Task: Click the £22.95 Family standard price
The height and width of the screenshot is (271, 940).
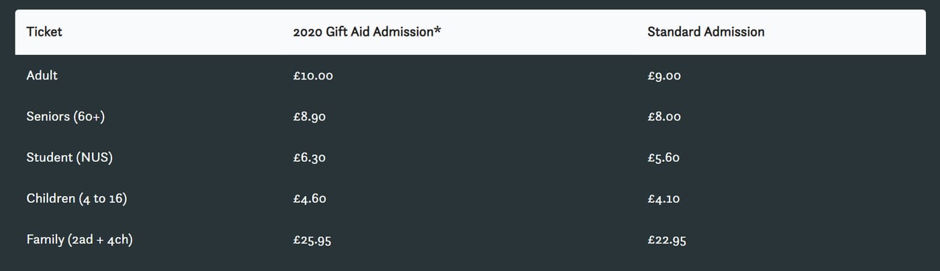Action: pyautogui.click(x=667, y=240)
